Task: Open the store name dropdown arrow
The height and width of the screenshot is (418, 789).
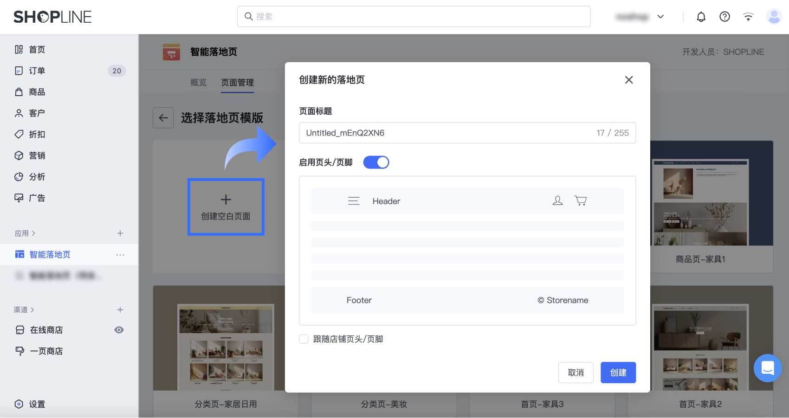Action: 660,17
